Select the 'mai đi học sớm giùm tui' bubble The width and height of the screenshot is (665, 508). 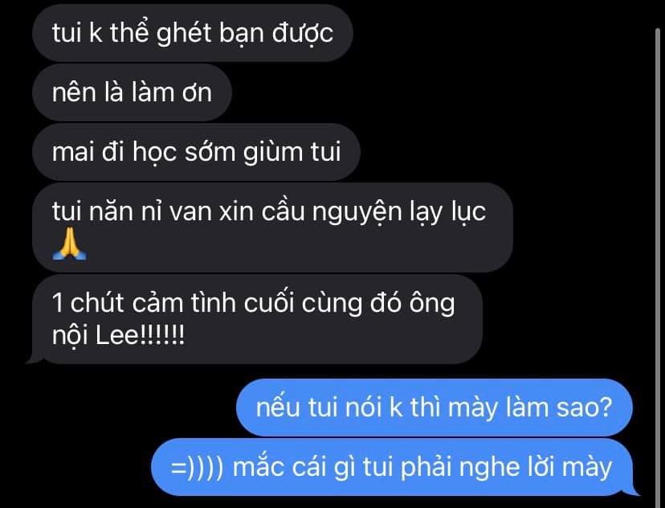pos(196,151)
